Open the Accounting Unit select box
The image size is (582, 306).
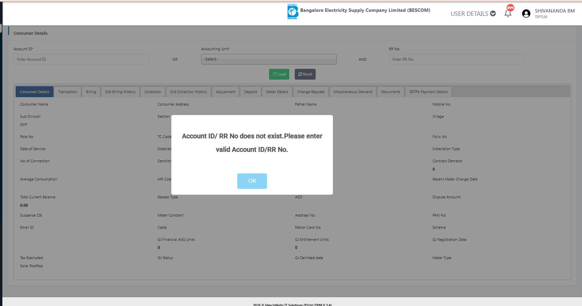point(269,59)
